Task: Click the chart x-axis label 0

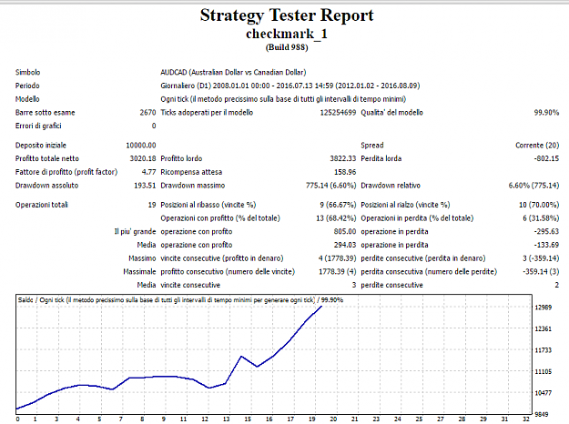Action: point(18,419)
